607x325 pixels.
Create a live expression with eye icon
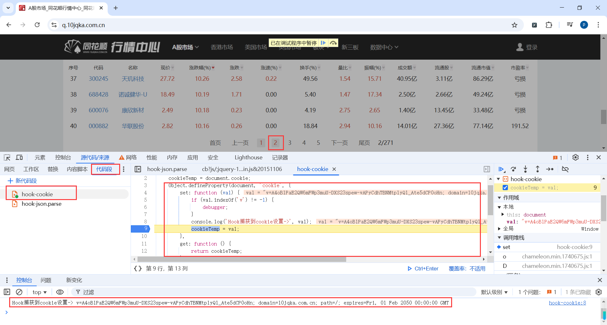[60, 292]
